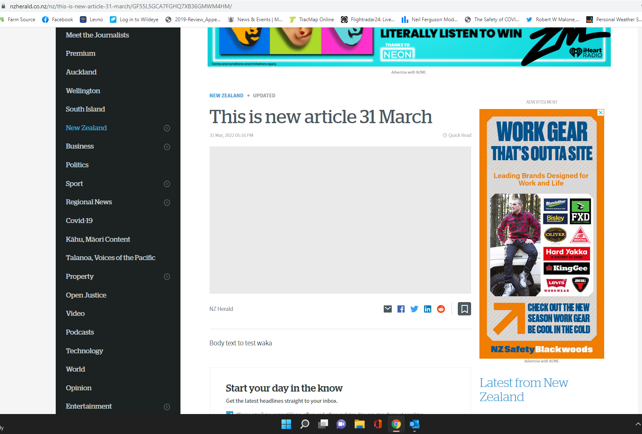This screenshot has width=642, height=434.
Task: Bookmark this article with save icon
Action: [464, 309]
